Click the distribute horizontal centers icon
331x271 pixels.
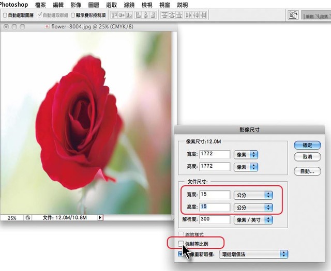[x=195, y=15]
